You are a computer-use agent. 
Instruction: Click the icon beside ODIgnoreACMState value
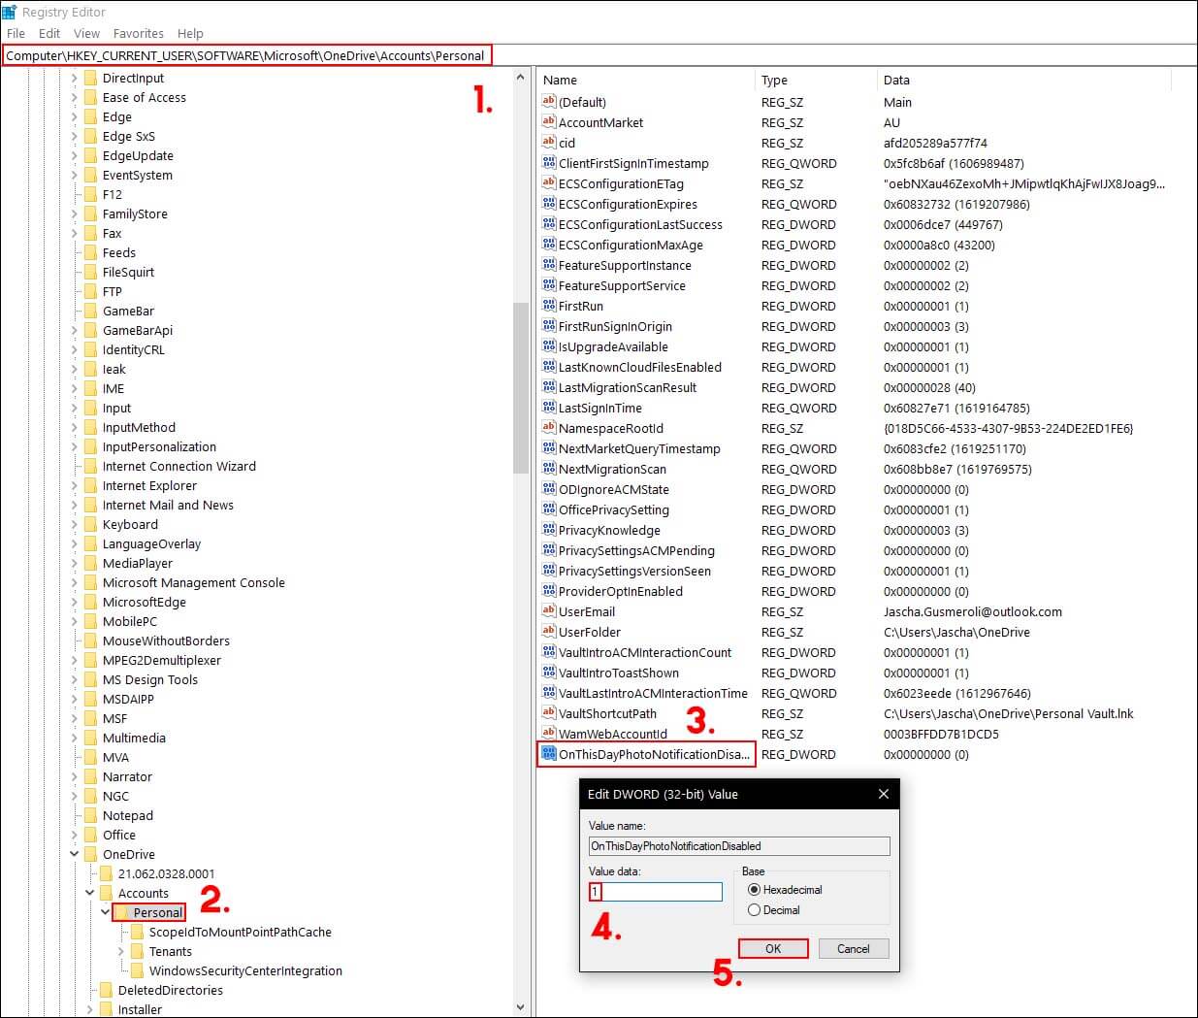pos(549,489)
